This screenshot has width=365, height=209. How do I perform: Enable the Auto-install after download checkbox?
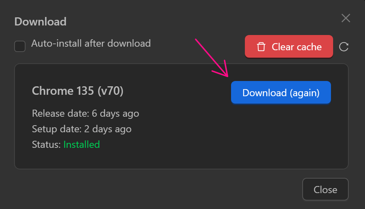coord(20,46)
